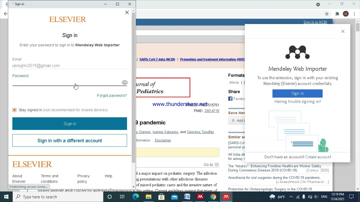The image size is (360, 202).
Task: Open volume control in tray
Action: click(316, 197)
